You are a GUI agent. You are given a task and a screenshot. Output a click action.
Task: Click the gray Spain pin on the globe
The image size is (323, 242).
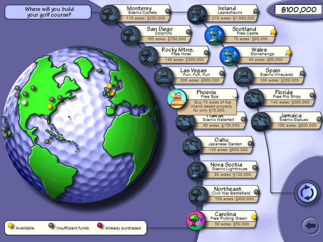(x=113, y=106)
